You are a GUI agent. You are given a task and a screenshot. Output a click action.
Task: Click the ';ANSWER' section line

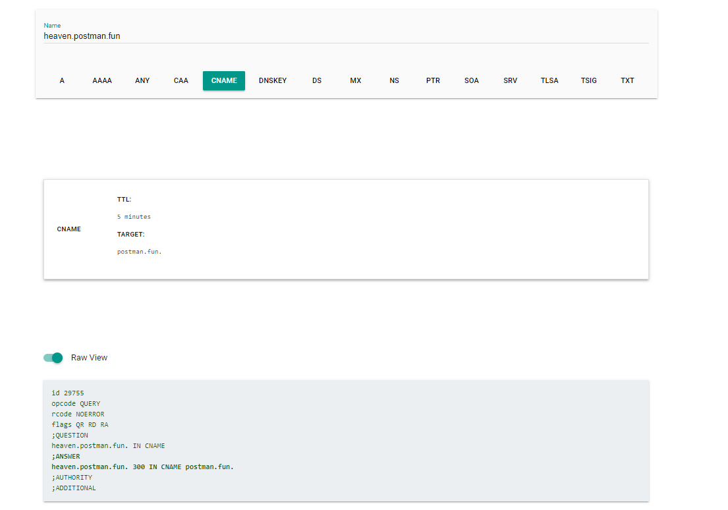click(66, 456)
